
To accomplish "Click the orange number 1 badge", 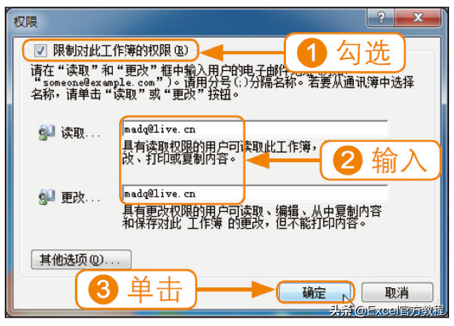I will 312,53.
